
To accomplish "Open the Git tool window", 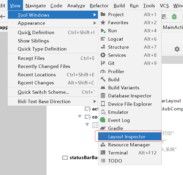I will point(130,63).
